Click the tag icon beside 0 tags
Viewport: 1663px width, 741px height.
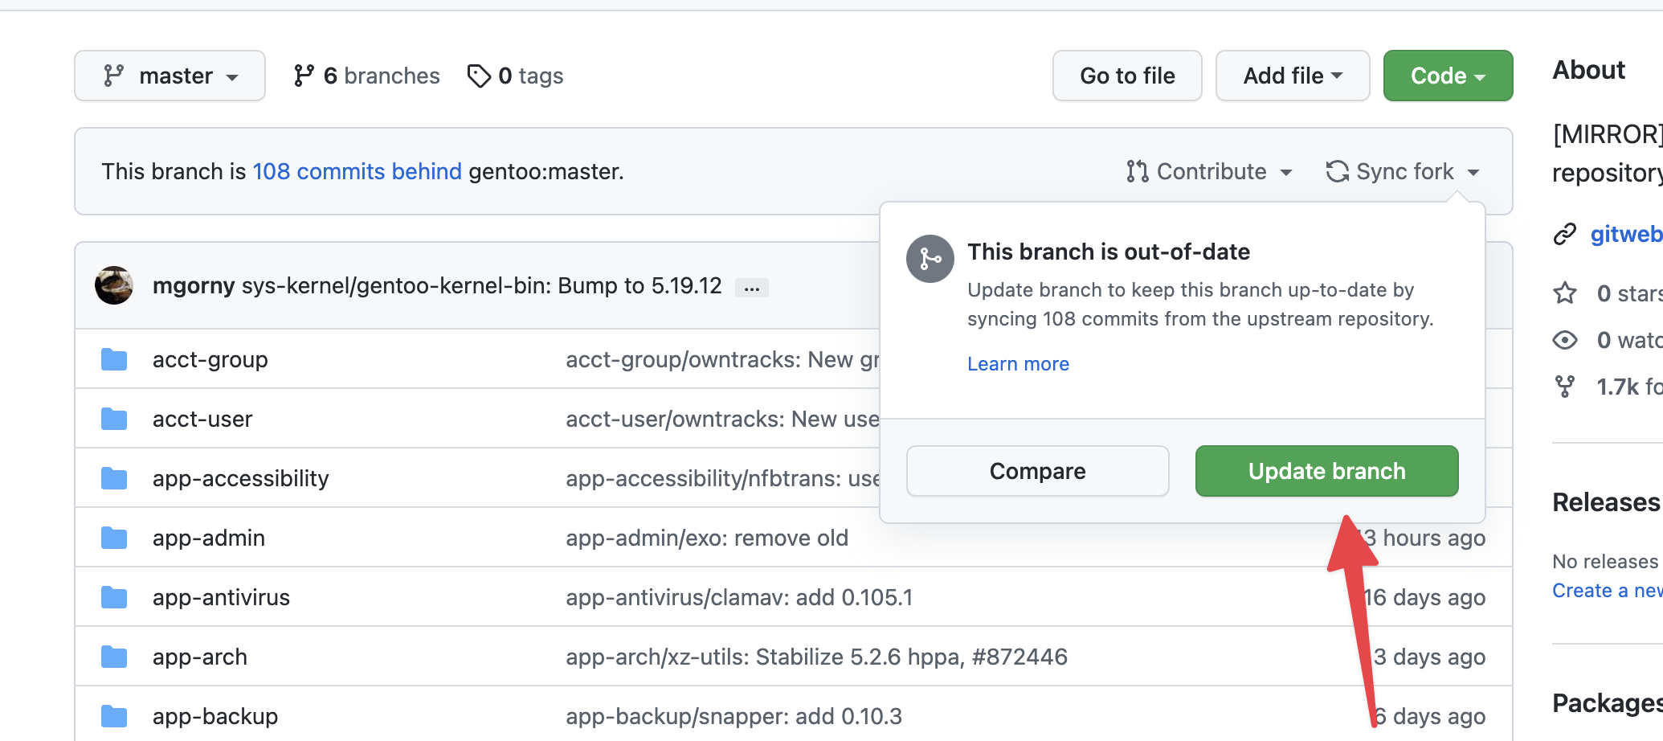[x=479, y=76]
